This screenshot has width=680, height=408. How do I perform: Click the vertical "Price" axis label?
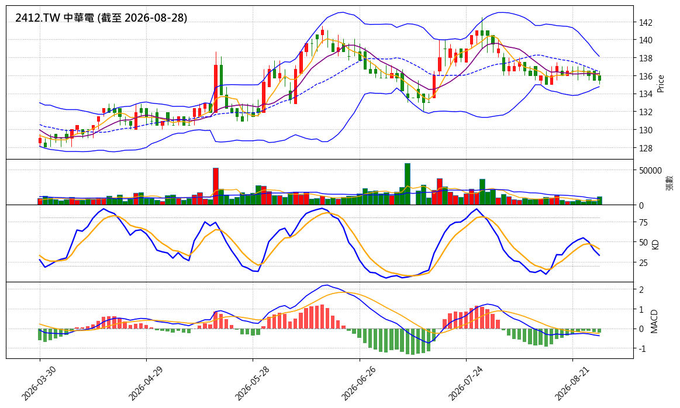(x=661, y=83)
